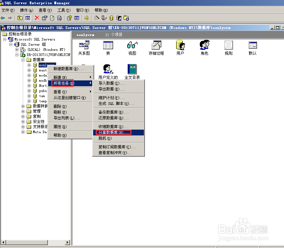This screenshot has height=248, width=284.
Task: Click the Up one level folder icon
Action: 20,18
